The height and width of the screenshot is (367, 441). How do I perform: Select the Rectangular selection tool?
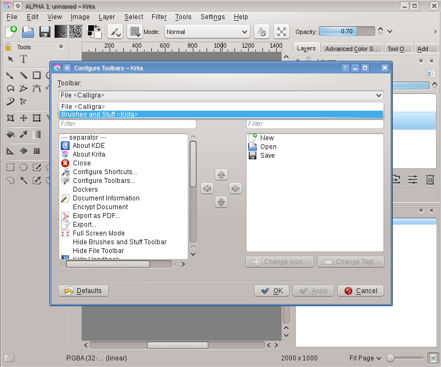click(10, 168)
